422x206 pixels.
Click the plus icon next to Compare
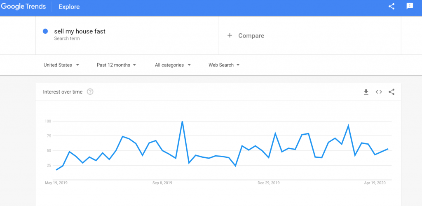230,35
